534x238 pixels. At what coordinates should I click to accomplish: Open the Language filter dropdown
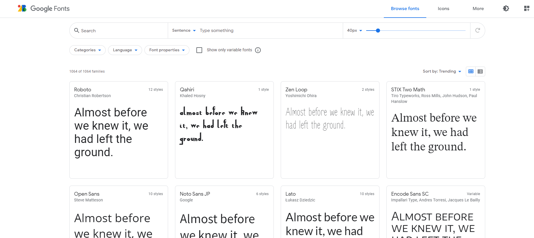pyautogui.click(x=125, y=50)
